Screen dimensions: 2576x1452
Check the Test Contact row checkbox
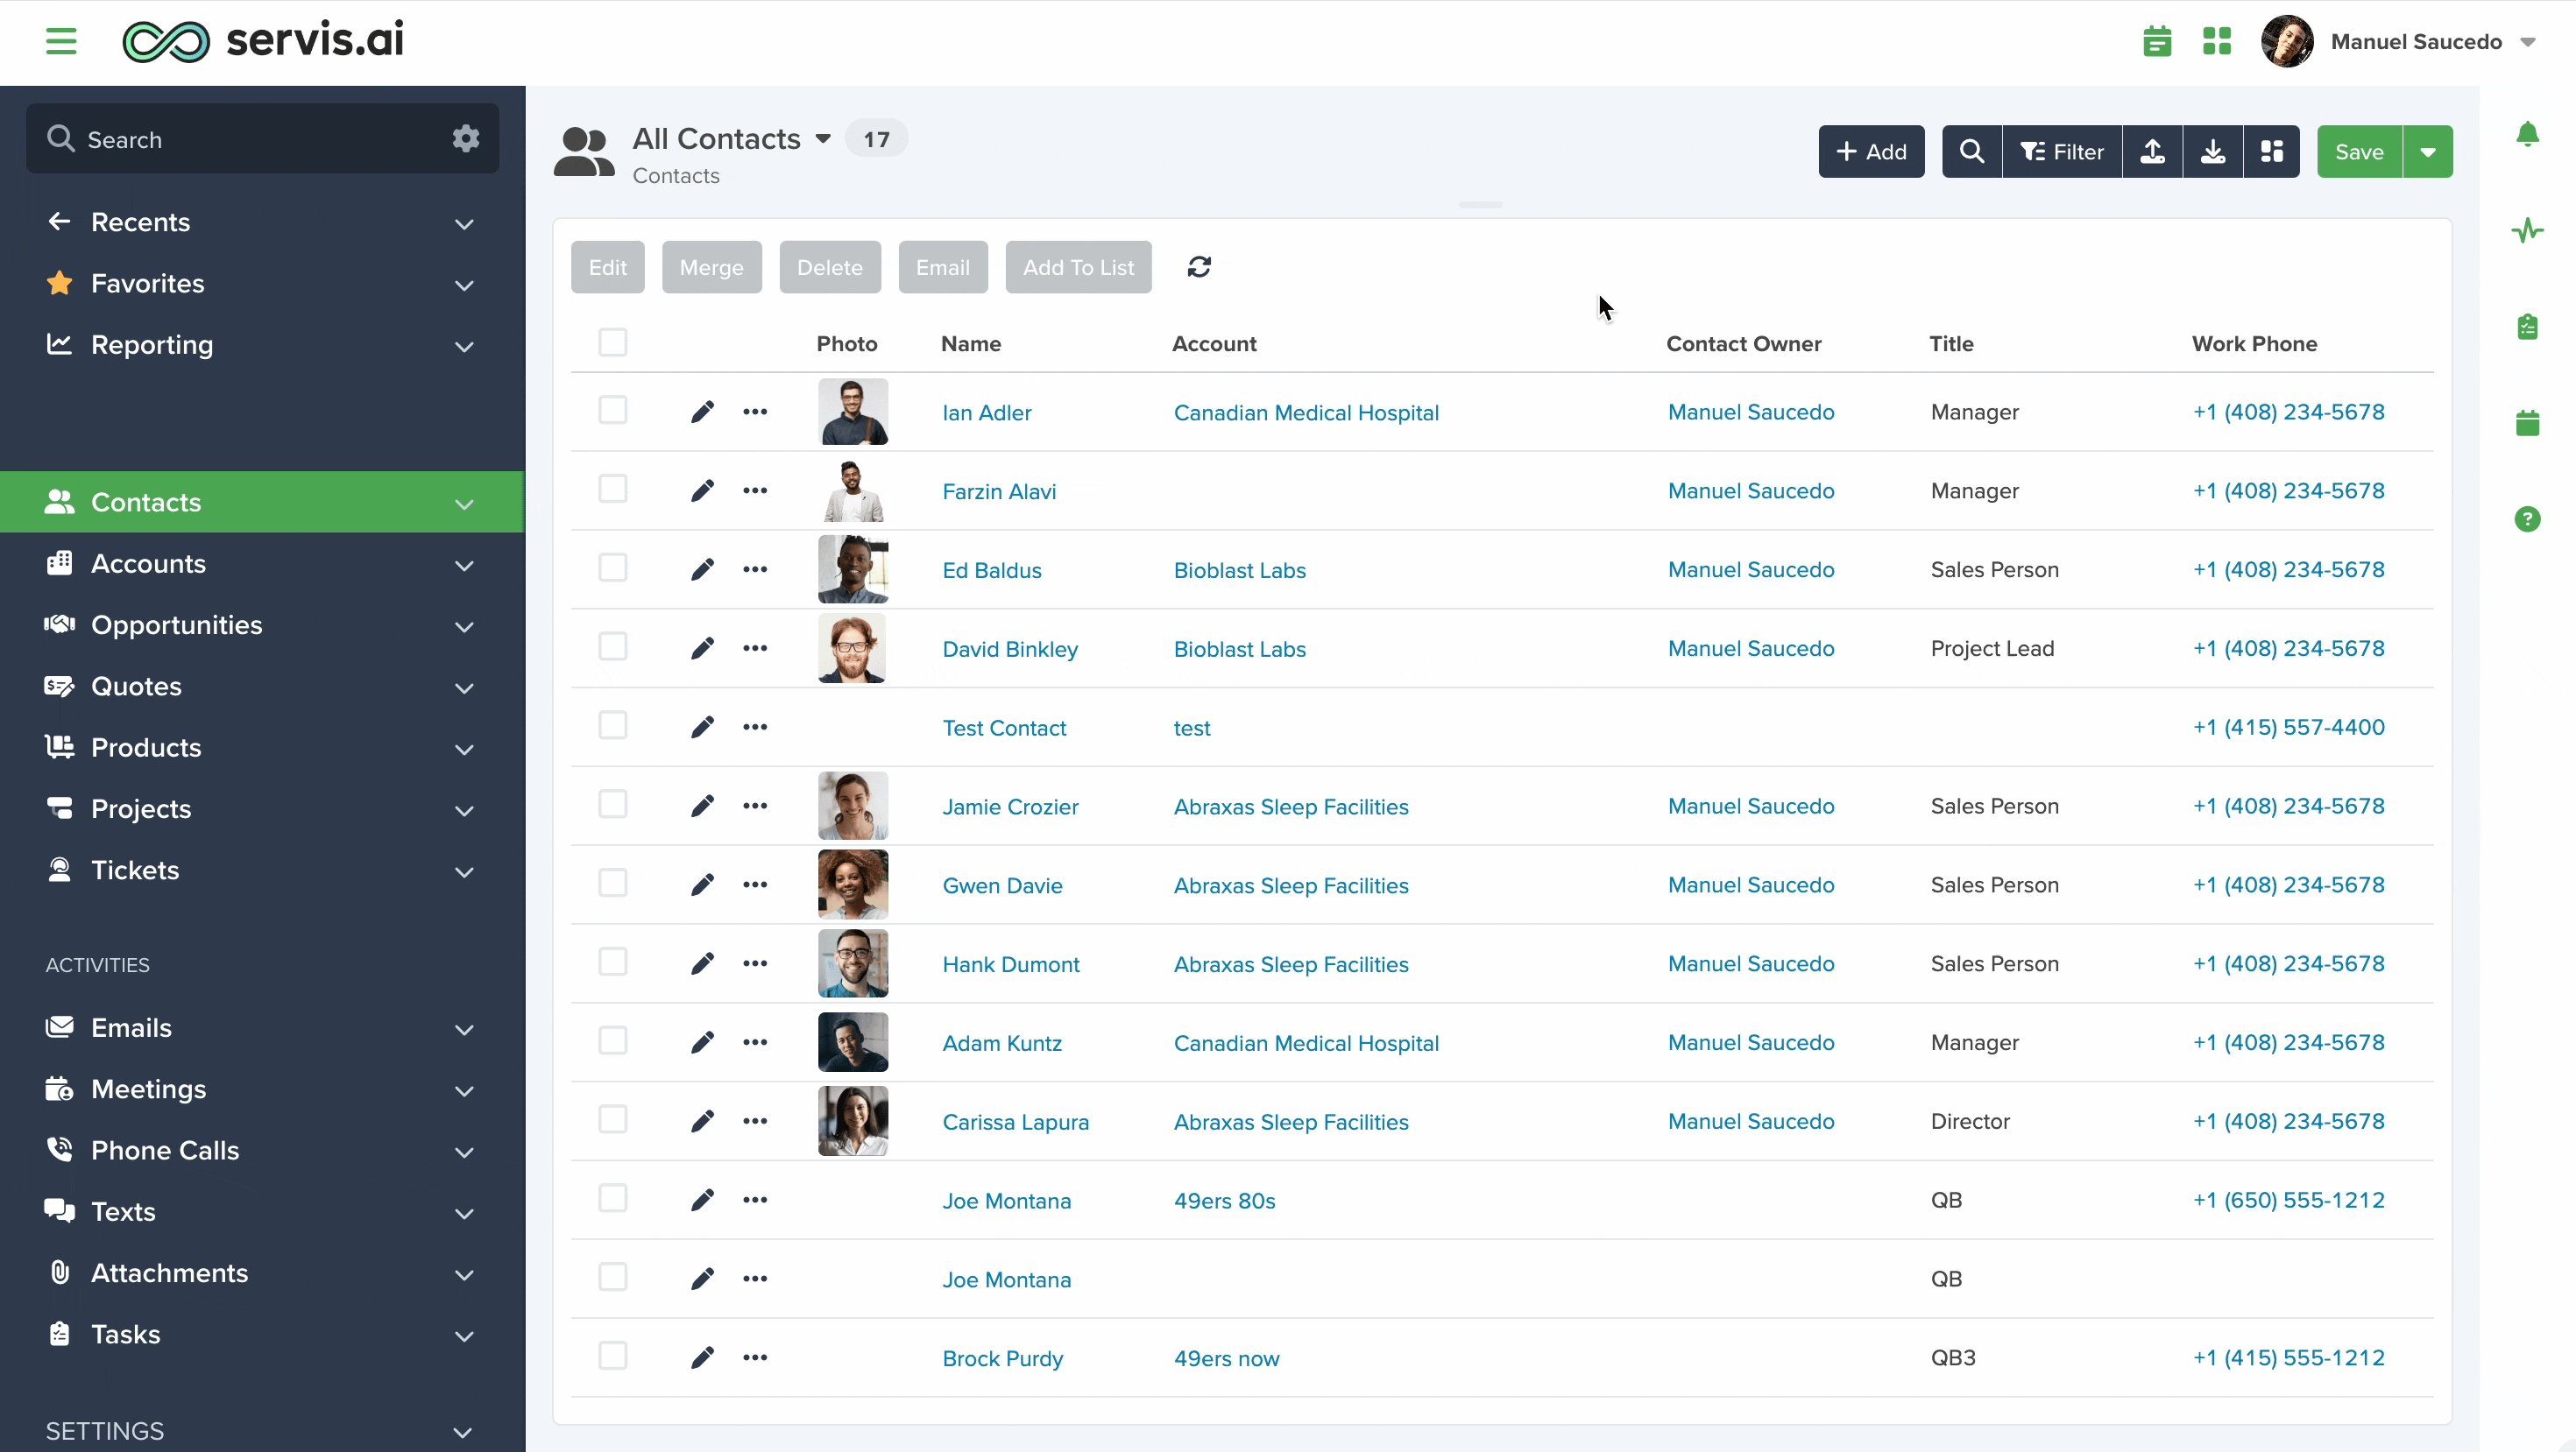point(612,725)
